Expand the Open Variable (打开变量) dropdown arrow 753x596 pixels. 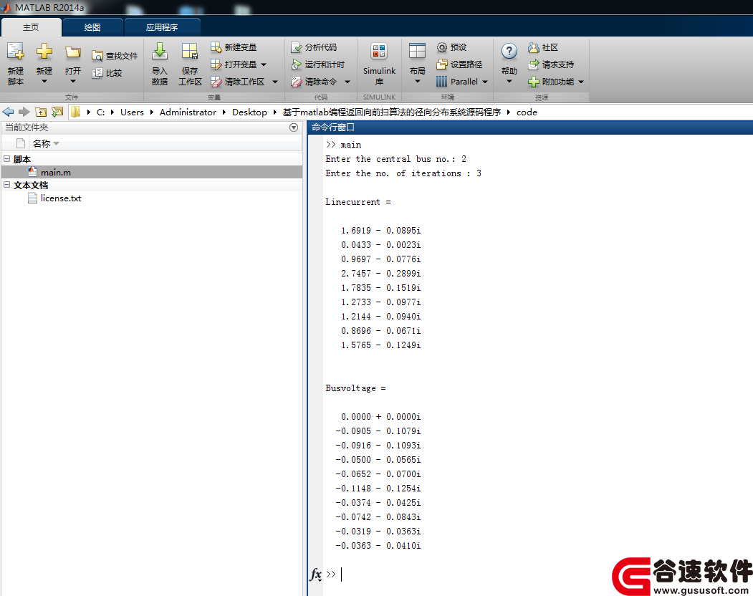pos(264,64)
